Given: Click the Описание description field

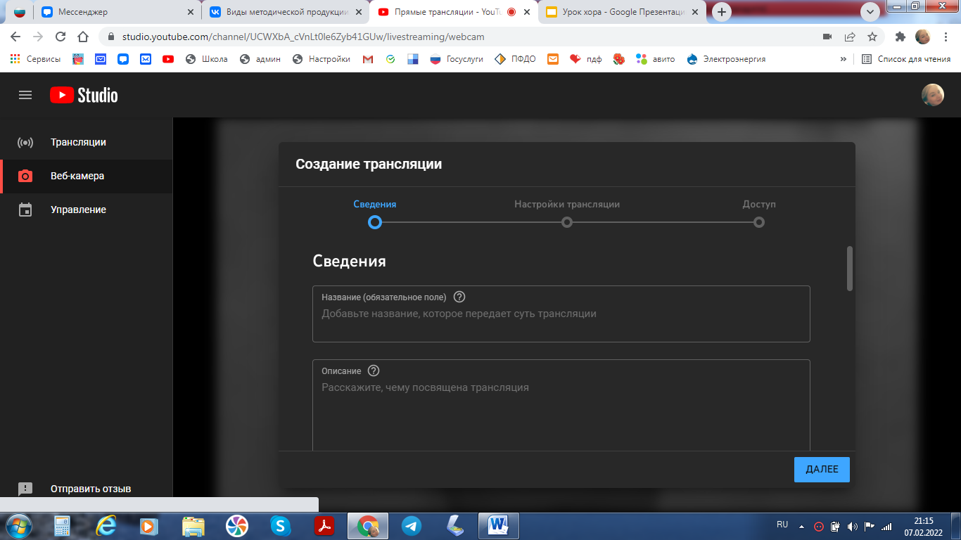Looking at the screenshot, I should (x=561, y=406).
